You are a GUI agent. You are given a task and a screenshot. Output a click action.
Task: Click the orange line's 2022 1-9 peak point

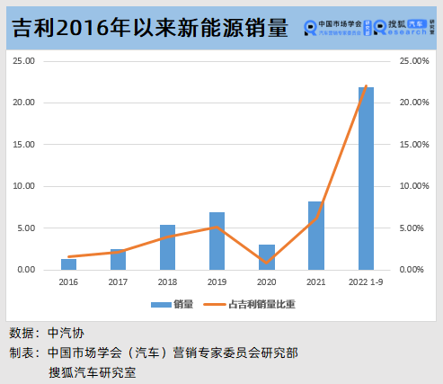pyautogui.click(x=366, y=86)
